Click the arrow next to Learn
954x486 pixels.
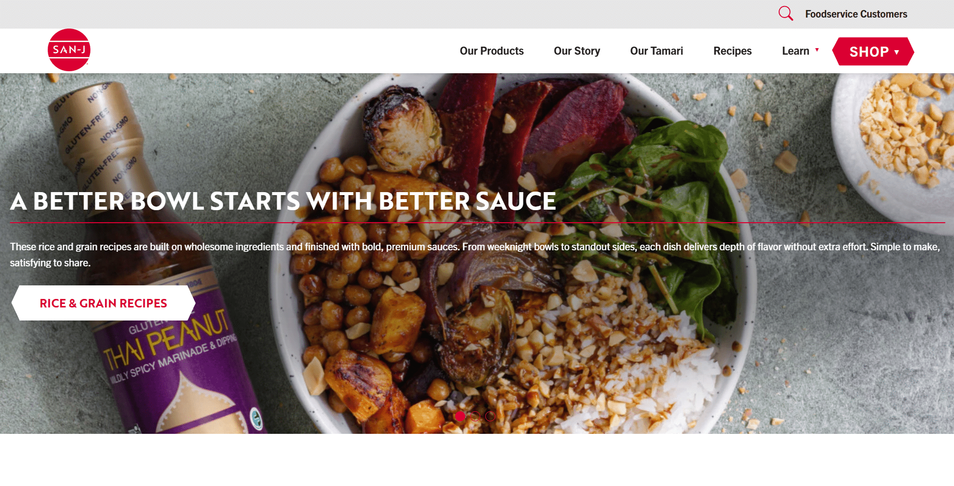(817, 50)
